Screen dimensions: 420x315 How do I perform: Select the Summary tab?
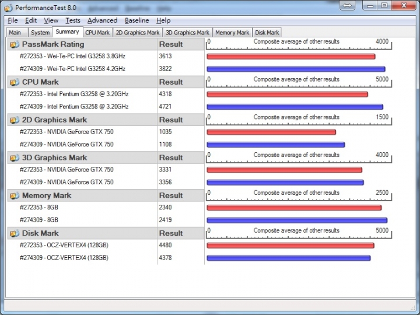click(67, 32)
